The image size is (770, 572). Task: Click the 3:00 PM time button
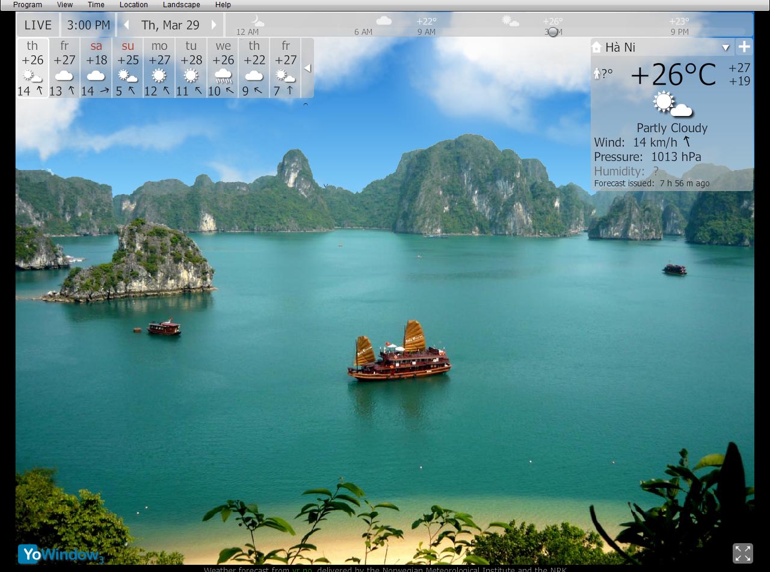[88, 25]
